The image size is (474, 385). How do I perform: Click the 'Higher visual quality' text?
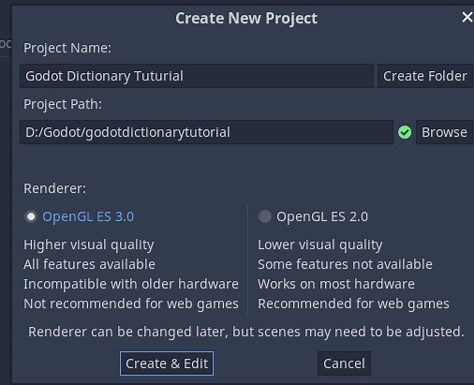point(89,244)
